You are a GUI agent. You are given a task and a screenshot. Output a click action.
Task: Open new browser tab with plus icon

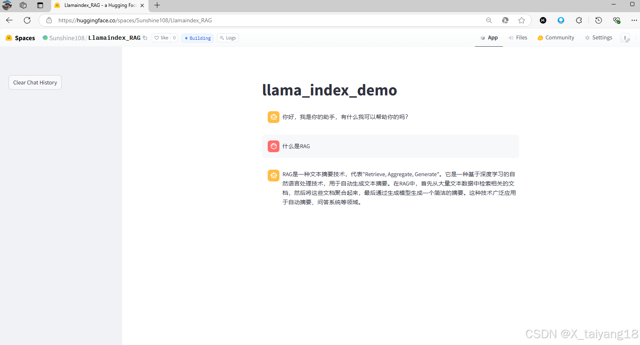tap(157, 5)
